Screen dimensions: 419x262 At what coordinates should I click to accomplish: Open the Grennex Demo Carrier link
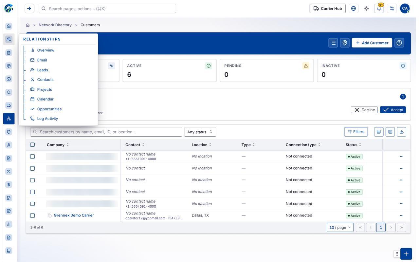pos(74,215)
